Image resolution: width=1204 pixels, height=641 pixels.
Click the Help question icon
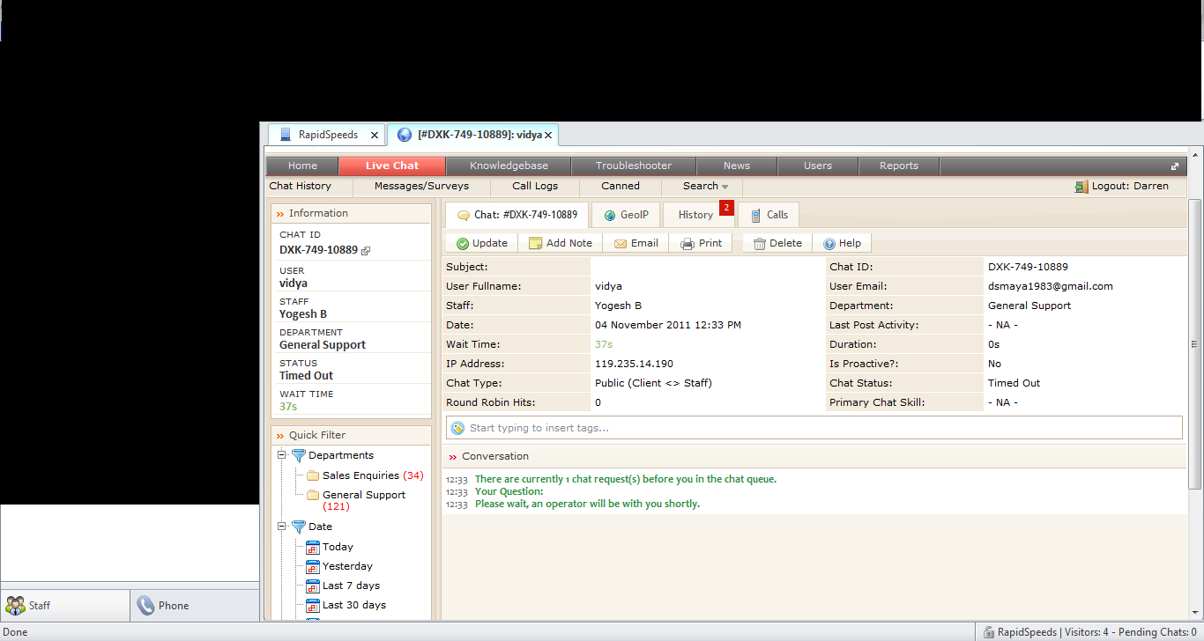(x=829, y=244)
